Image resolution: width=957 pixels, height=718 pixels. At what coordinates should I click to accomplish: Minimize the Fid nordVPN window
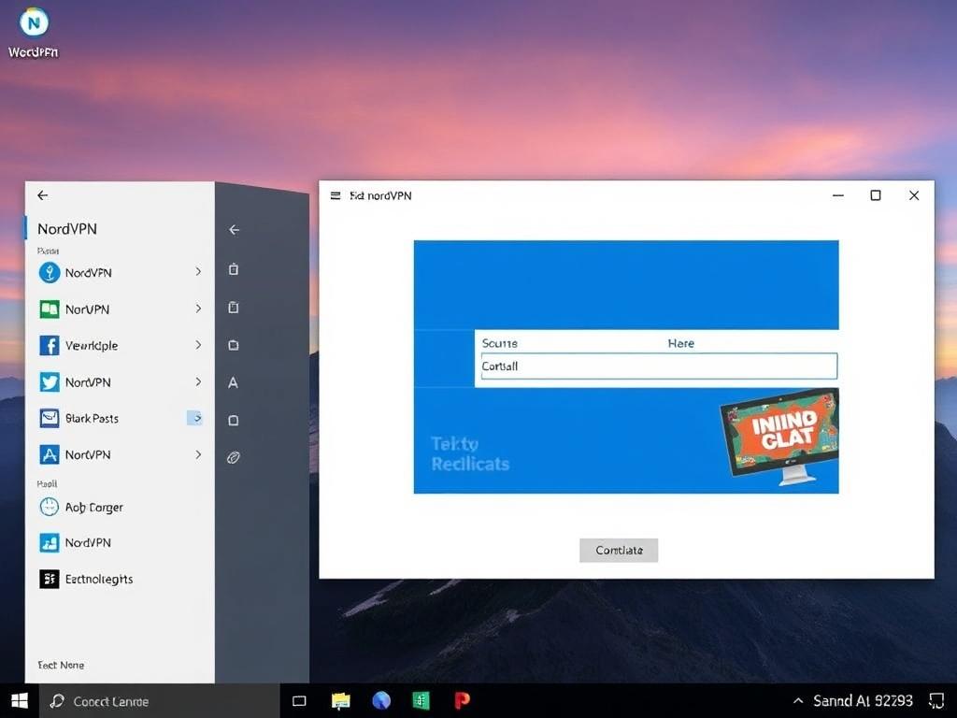pos(838,195)
